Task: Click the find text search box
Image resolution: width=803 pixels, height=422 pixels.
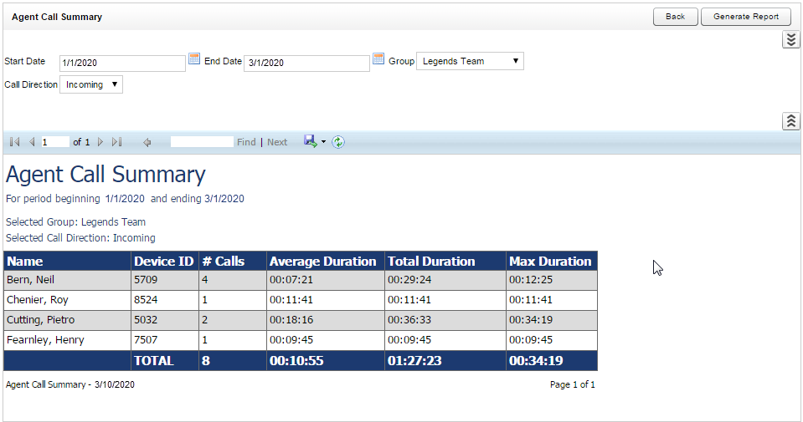Action: tap(202, 142)
